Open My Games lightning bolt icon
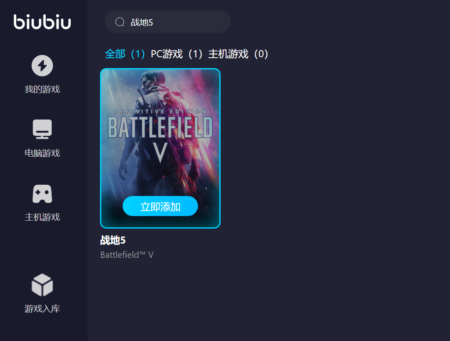The width and height of the screenshot is (450, 341). (42, 66)
